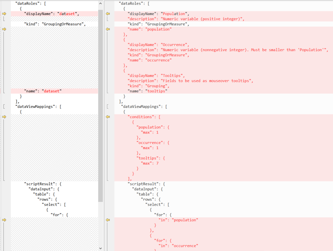Image resolution: width=333 pixels, height=251 pixels.
Task: Click the left pane "displayName": "dataset" line
Action: point(52,14)
